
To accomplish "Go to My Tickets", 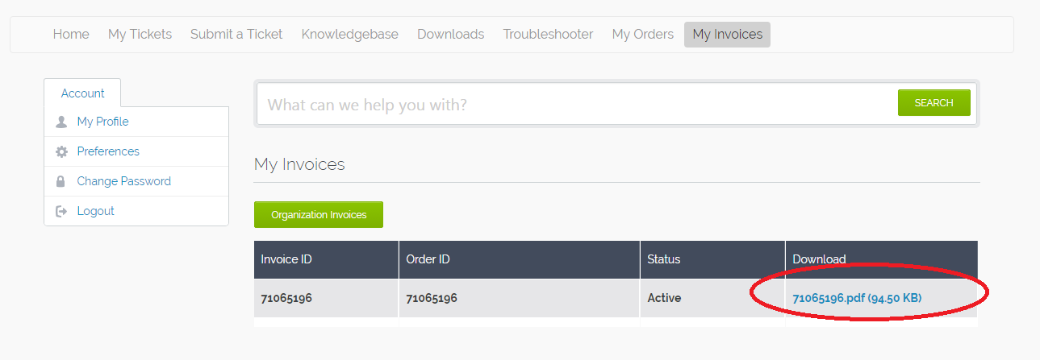I will coord(140,35).
